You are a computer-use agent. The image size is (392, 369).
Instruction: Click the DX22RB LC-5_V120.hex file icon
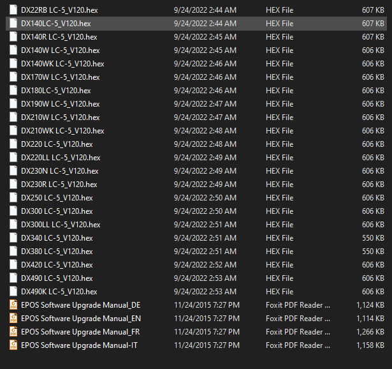pos(13,10)
